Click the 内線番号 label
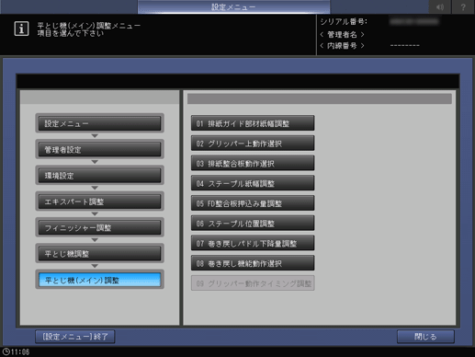The width and height of the screenshot is (475, 357). (x=342, y=46)
